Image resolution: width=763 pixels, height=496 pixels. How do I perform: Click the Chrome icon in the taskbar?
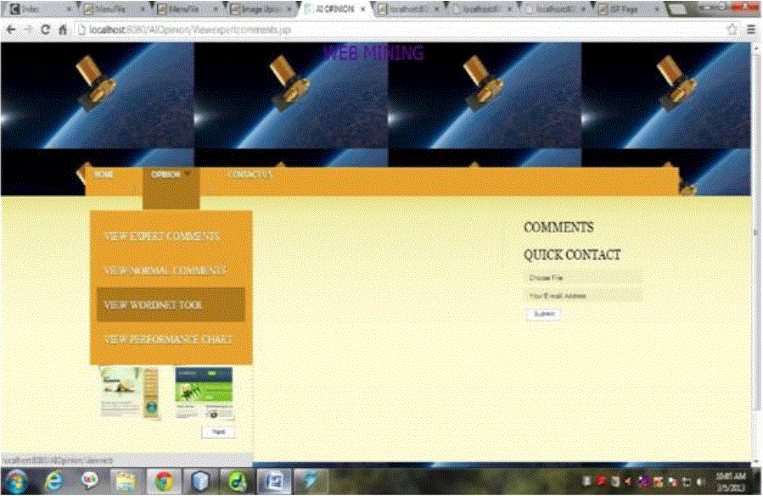pyautogui.click(x=165, y=481)
